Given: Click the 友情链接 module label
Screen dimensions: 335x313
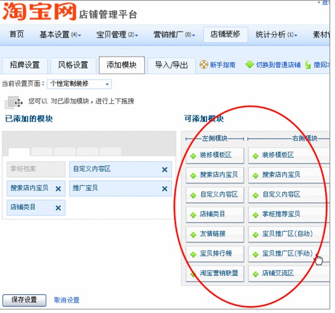Looking at the screenshot, I should tap(213, 234).
